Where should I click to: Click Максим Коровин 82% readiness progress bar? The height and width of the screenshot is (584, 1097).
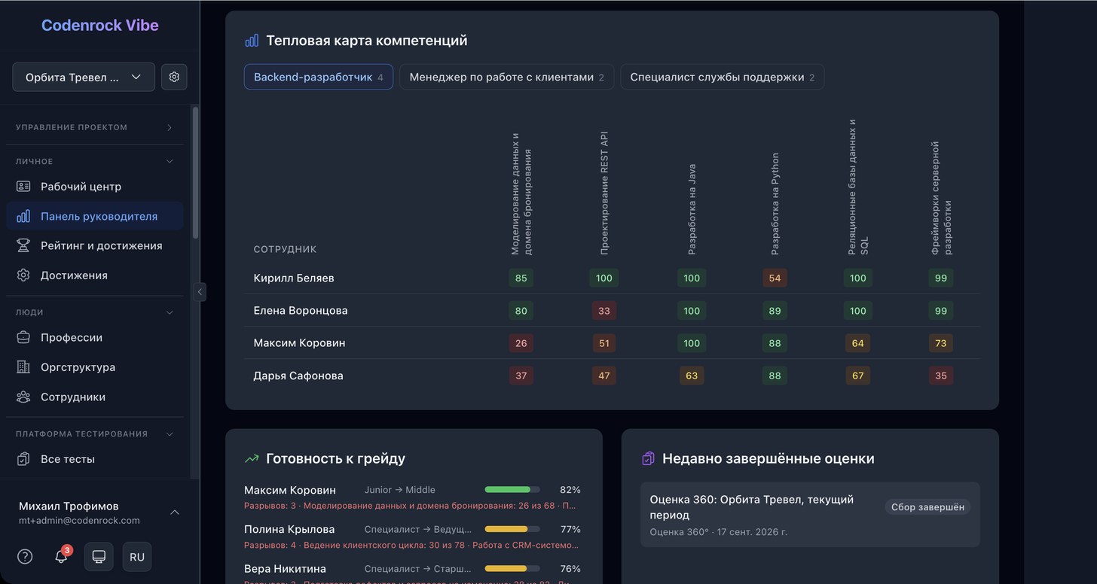512,490
